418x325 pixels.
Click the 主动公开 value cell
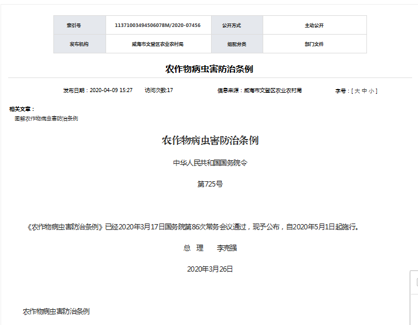314,25
